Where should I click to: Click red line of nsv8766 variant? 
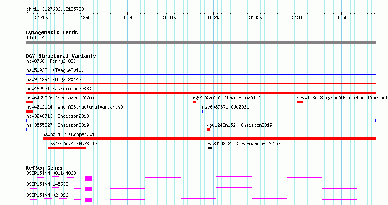(x=201, y=65)
